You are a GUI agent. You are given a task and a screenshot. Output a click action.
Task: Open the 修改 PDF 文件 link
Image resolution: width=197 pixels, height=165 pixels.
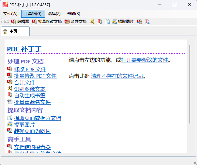(x=30, y=69)
